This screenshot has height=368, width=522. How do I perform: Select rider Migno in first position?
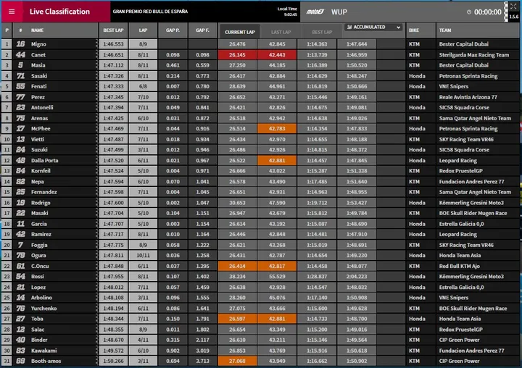38,44
